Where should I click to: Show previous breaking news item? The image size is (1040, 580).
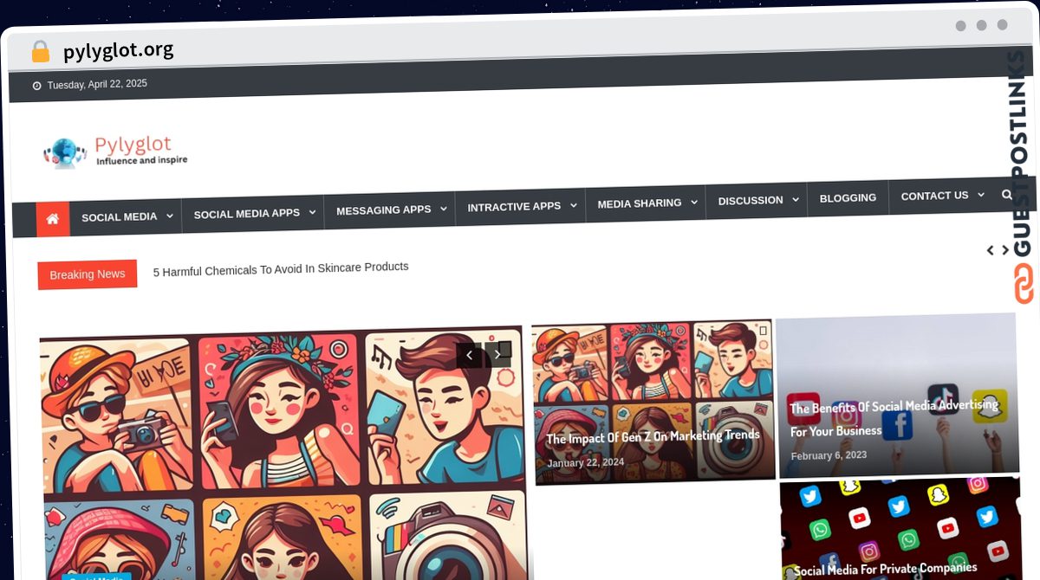[x=990, y=250]
